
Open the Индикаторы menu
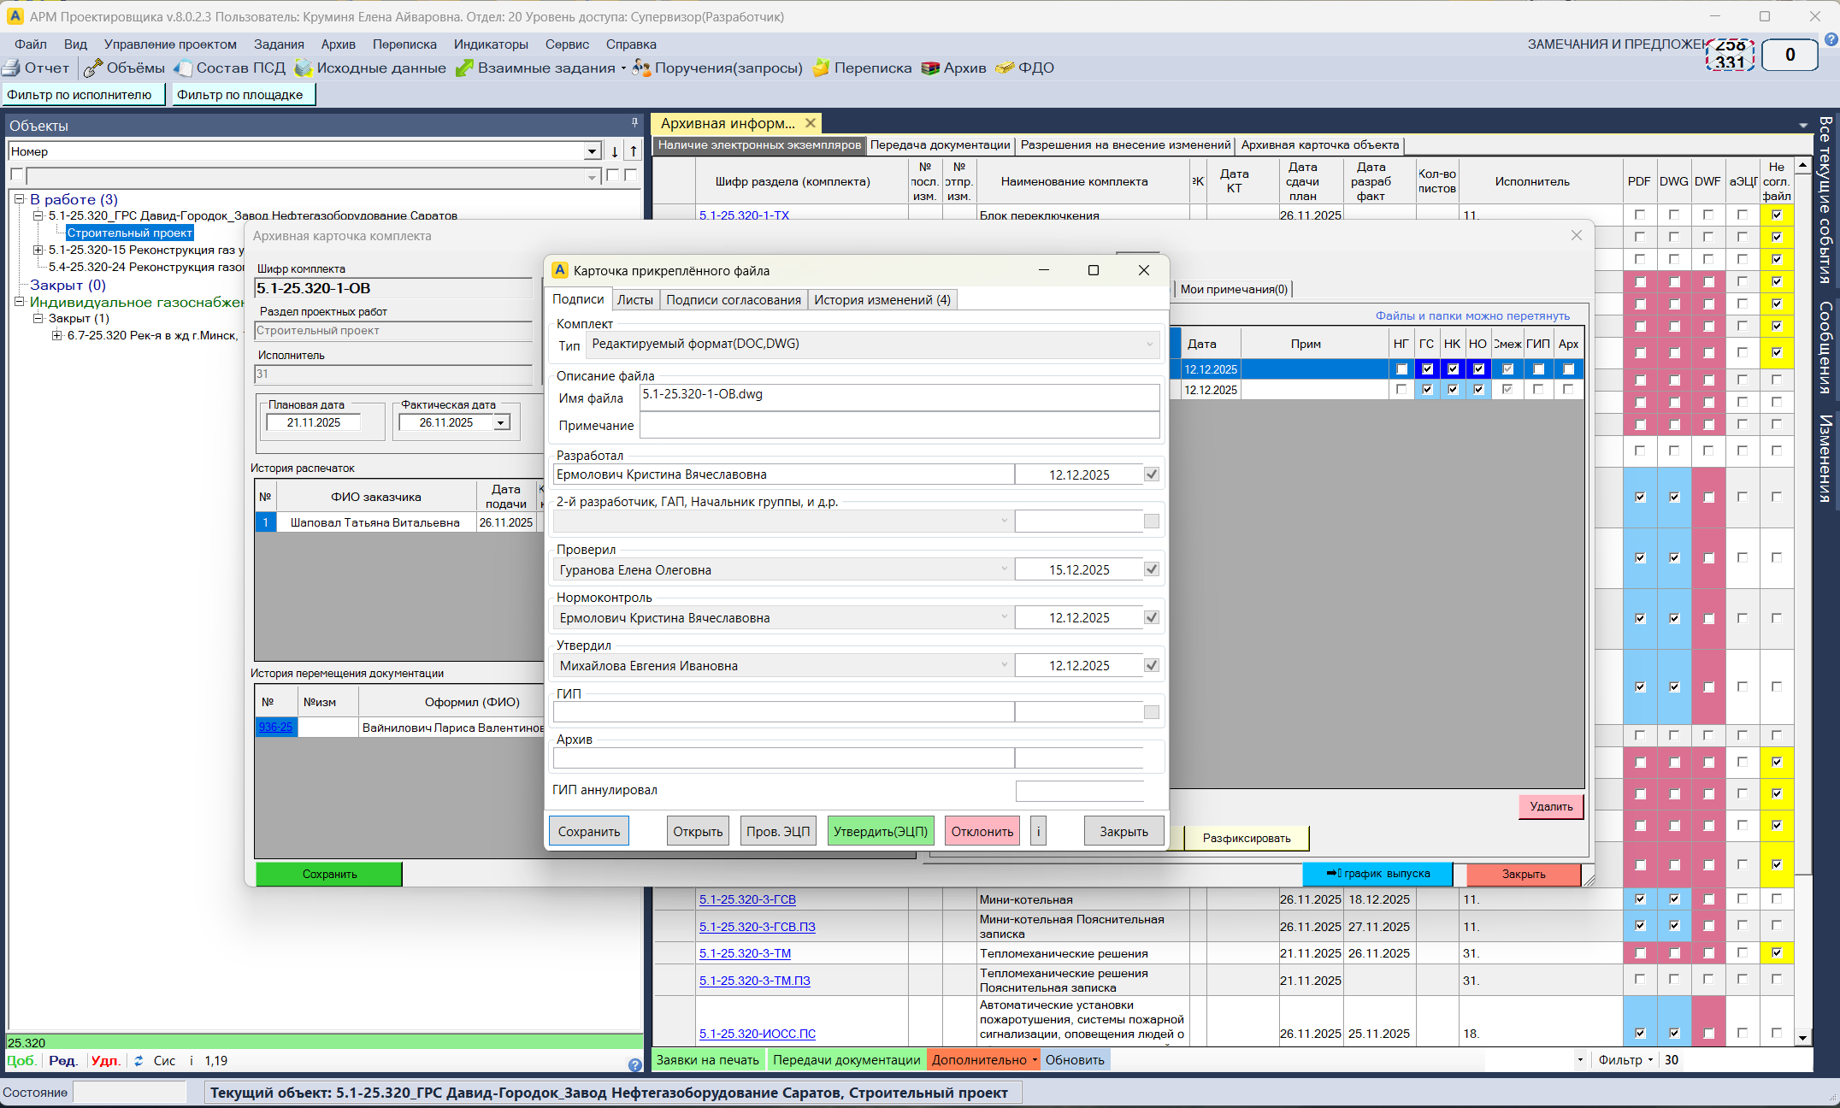491,44
